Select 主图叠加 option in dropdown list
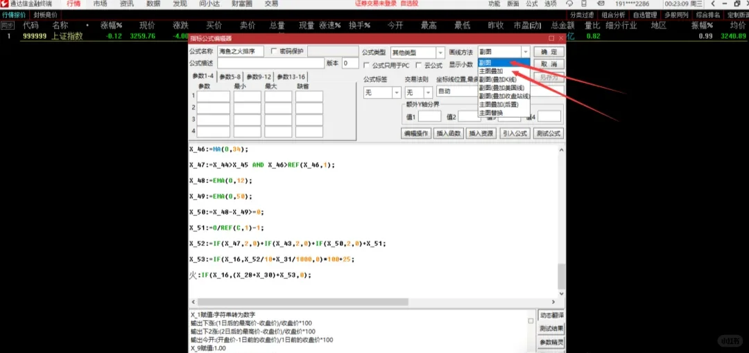Image resolution: width=749 pixels, height=353 pixels. coord(503,71)
